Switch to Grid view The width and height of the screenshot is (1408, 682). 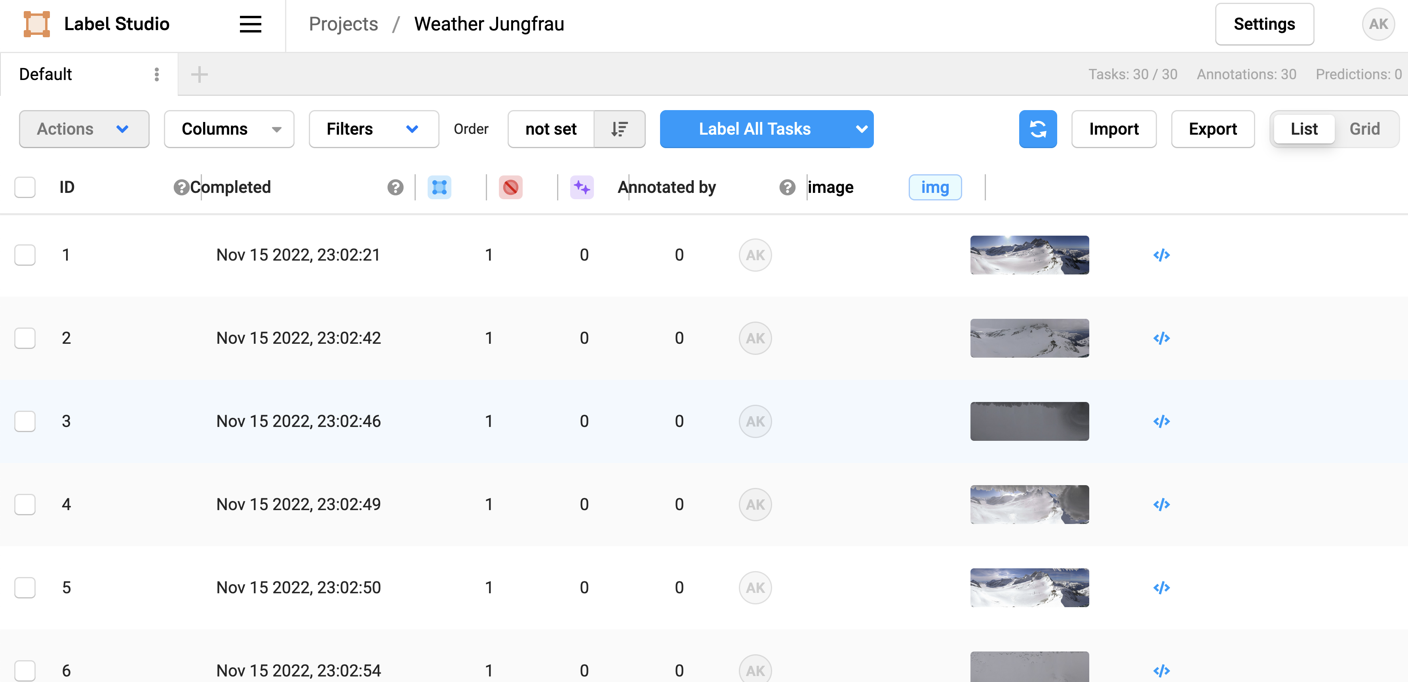click(x=1364, y=129)
